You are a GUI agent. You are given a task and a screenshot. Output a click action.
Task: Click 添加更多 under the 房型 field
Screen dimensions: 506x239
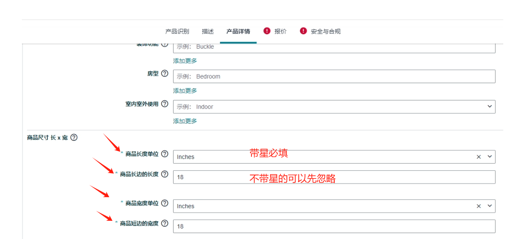[x=185, y=91]
